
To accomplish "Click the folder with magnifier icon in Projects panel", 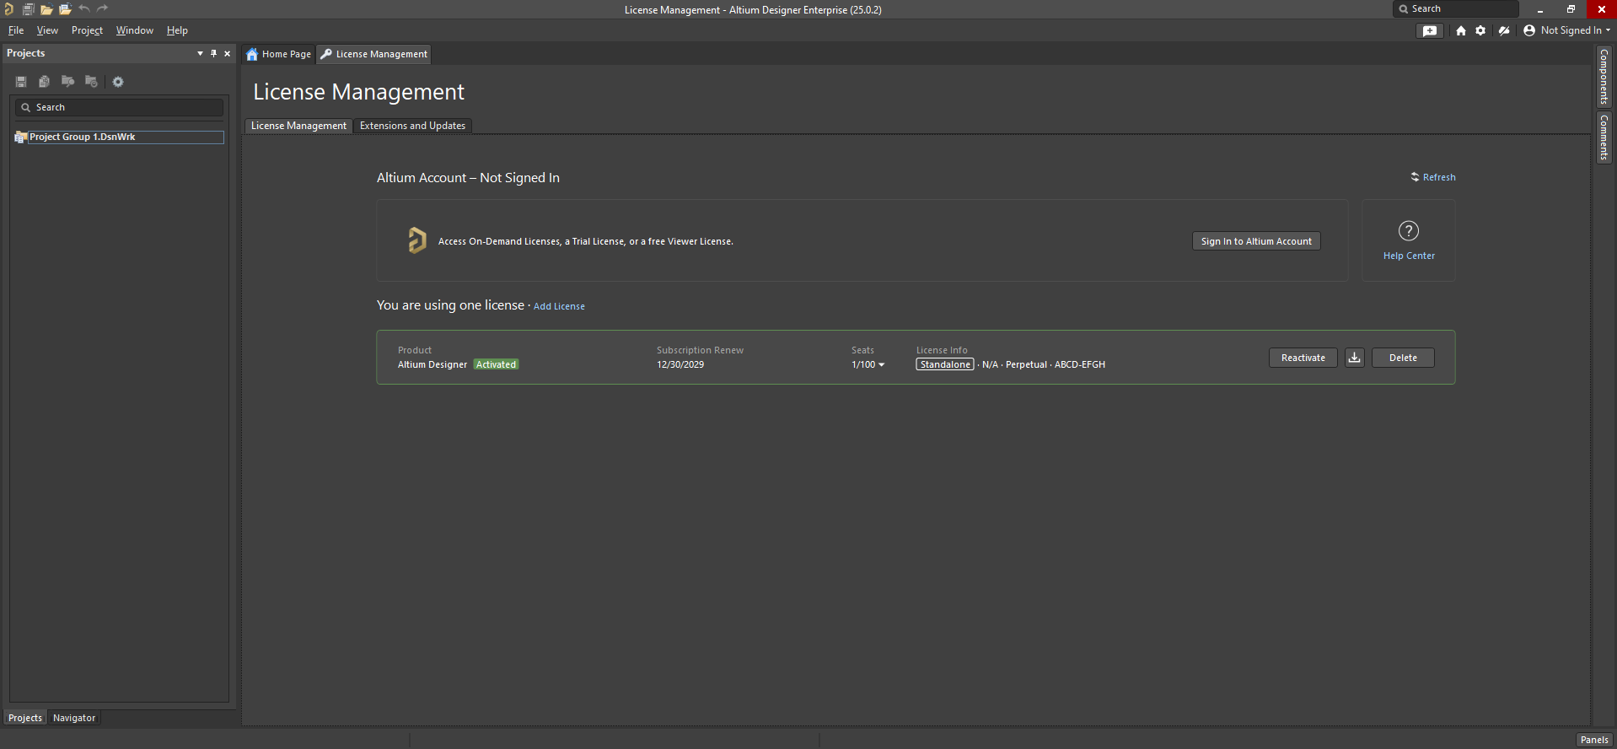I will click(x=67, y=82).
